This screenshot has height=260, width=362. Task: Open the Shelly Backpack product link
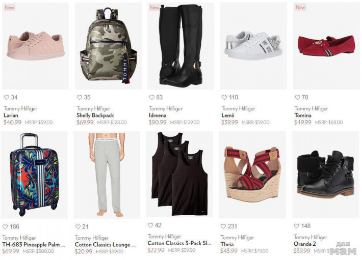point(95,115)
